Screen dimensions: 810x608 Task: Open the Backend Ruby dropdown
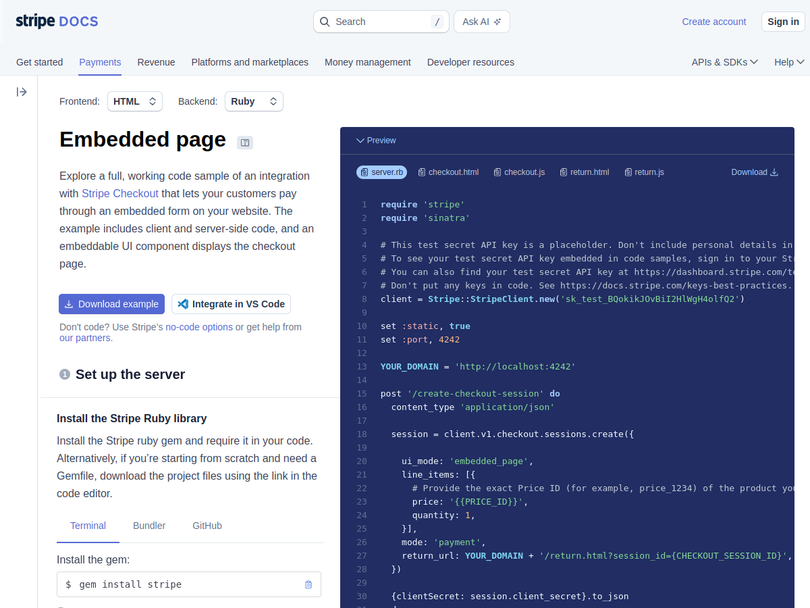point(254,101)
